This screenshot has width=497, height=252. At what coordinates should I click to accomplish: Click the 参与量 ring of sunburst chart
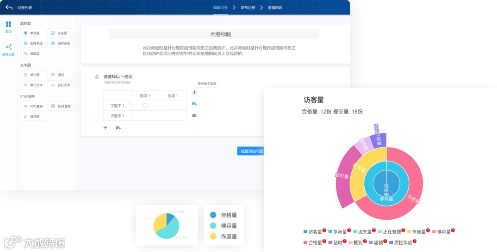pos(369,183)
